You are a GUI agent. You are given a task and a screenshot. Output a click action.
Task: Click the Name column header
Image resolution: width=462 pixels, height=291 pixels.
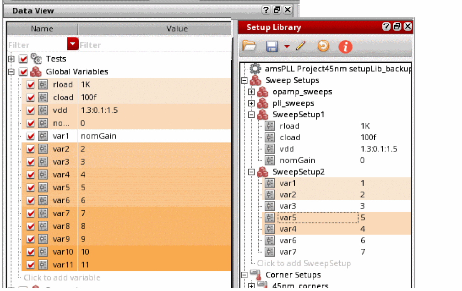click(x=42, y=28)
